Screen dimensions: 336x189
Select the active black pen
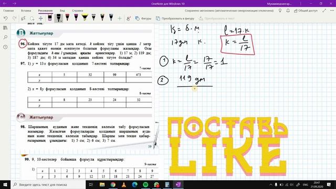point(58,17)
